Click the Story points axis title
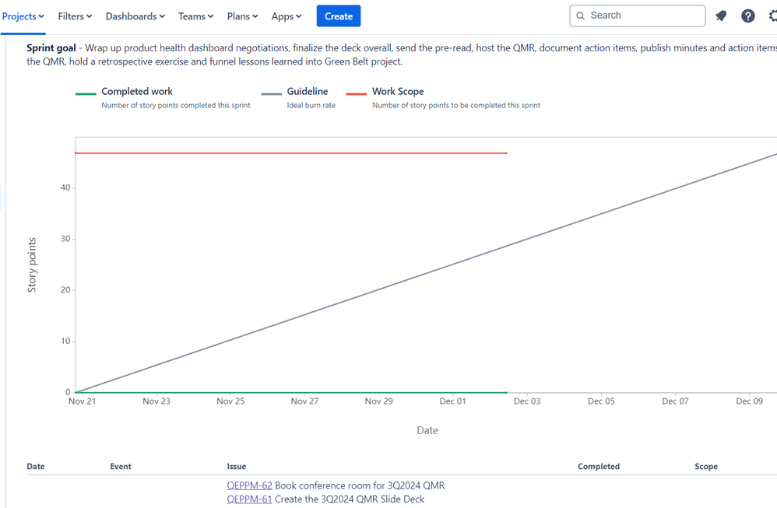Viewport: 777px width, 508px height. coord(32,265)
